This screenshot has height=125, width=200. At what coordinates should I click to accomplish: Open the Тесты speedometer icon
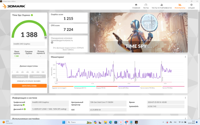pos(146,5)
